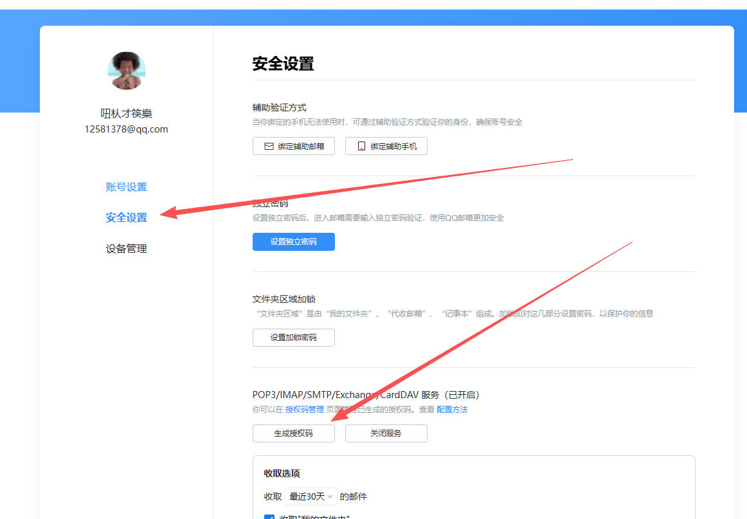Click the username below the avatar
The width and height of the screenshot is (747, 519).
[x=127, y=114]
